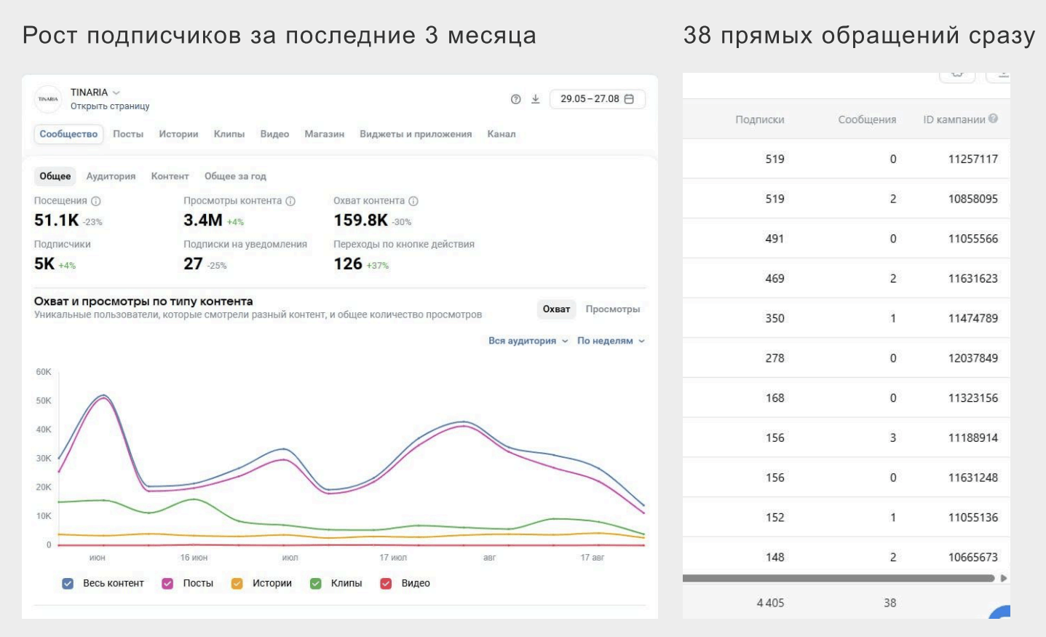Viewport: 1046px width, 637px height.
Task: Click campaign ID 11631248
Action: 972,478
